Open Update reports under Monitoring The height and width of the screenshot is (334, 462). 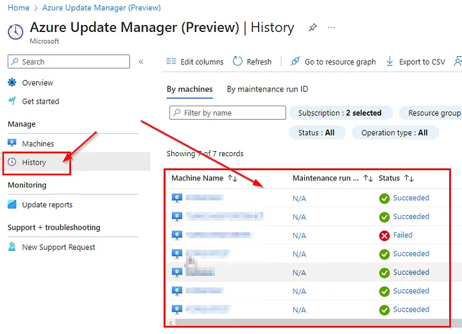point(47,205)
